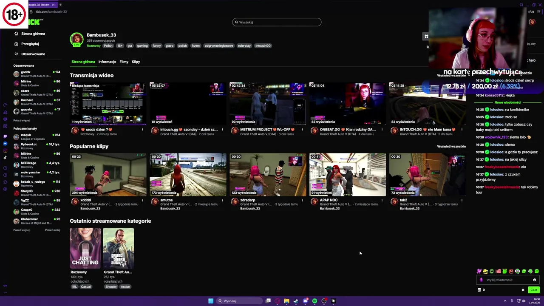Open Spotify from the taskbar

click(x=314, y=301)
